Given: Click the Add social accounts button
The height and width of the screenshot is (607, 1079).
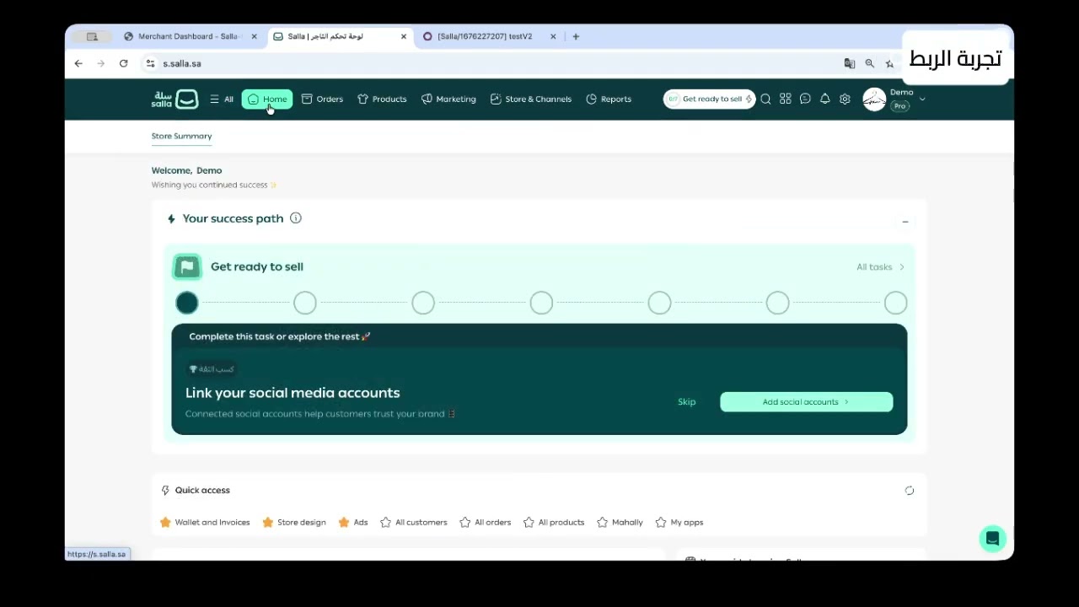Looking at the screenshot, I should 807,402.
